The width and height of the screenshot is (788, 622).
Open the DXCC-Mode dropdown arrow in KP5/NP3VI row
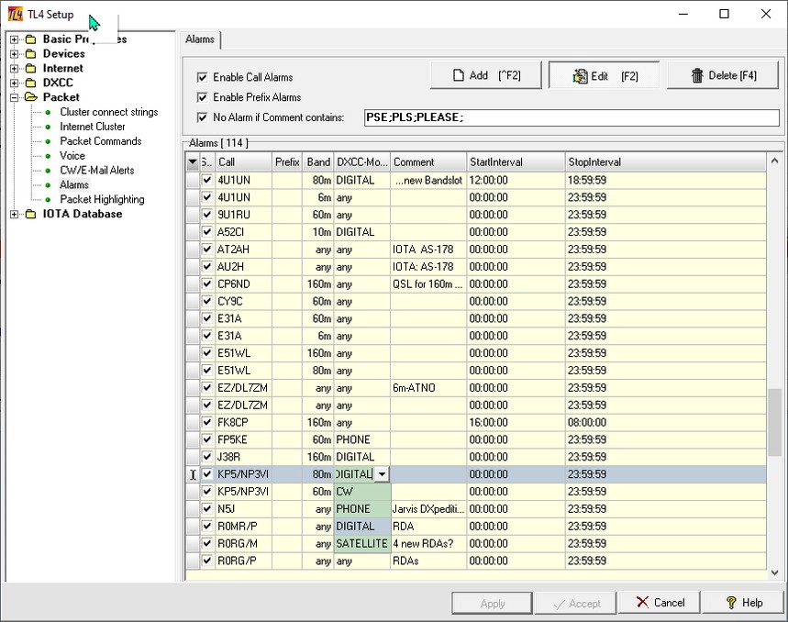coord(382,474)
